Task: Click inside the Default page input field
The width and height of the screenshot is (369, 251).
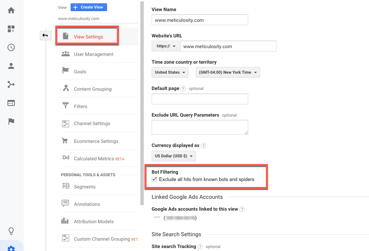Action: [200, 99]
